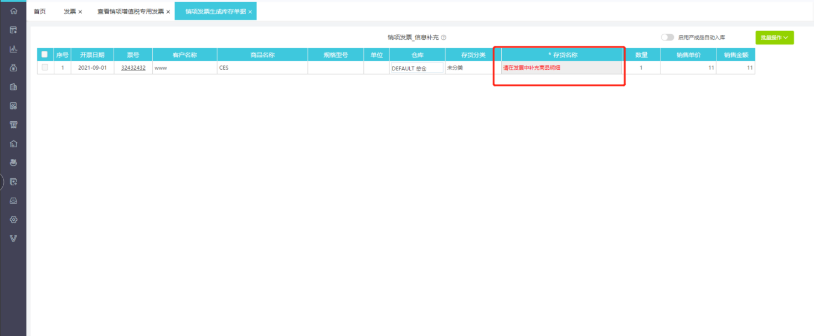The height and width of the screenshot is (336, 814).
Task: Expand the 批量操作 dropdown button
Action: coord(774,38)
